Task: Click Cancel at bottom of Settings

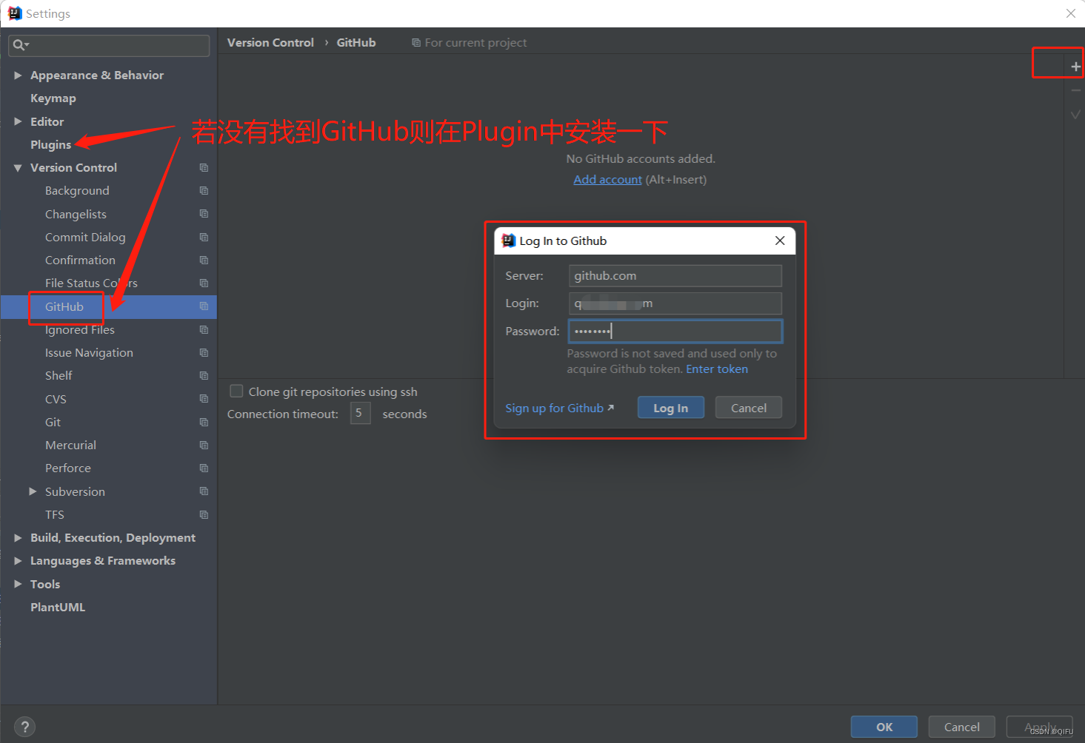Action: coord(962,727)
